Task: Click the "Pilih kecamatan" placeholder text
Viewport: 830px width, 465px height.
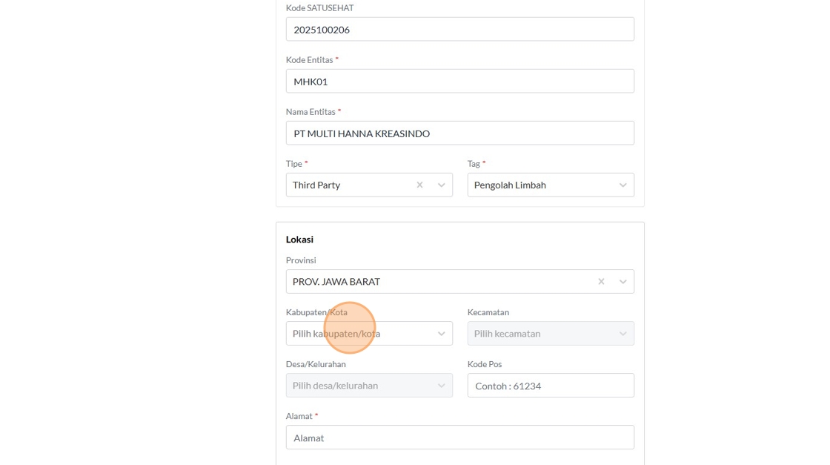Action: [507, 334]
